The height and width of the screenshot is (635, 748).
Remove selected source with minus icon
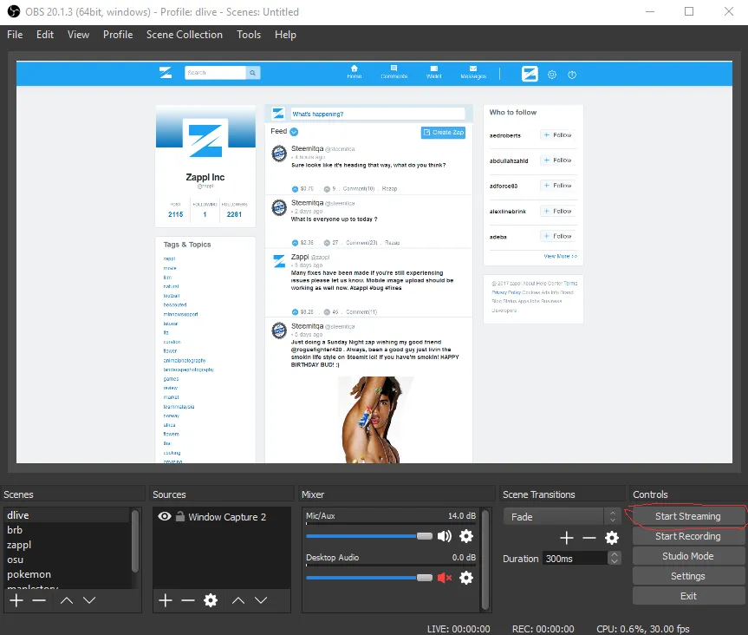click(188, 600)
